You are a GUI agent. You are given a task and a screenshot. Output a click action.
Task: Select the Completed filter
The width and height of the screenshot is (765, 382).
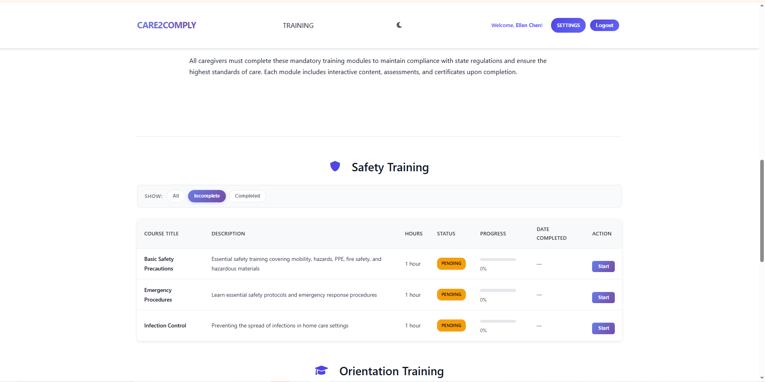(x=247, y=196)
